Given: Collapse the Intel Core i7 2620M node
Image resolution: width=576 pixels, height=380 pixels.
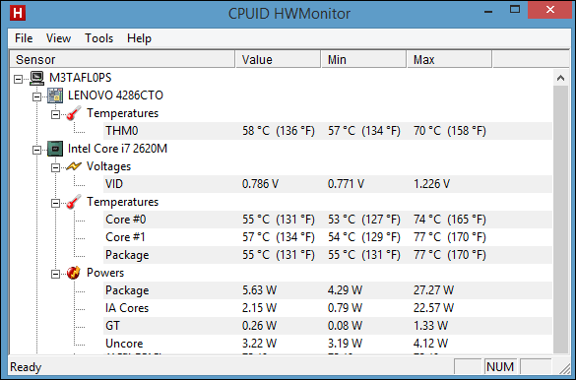Looking at the screenshot, I should click(x=36, y=150).
